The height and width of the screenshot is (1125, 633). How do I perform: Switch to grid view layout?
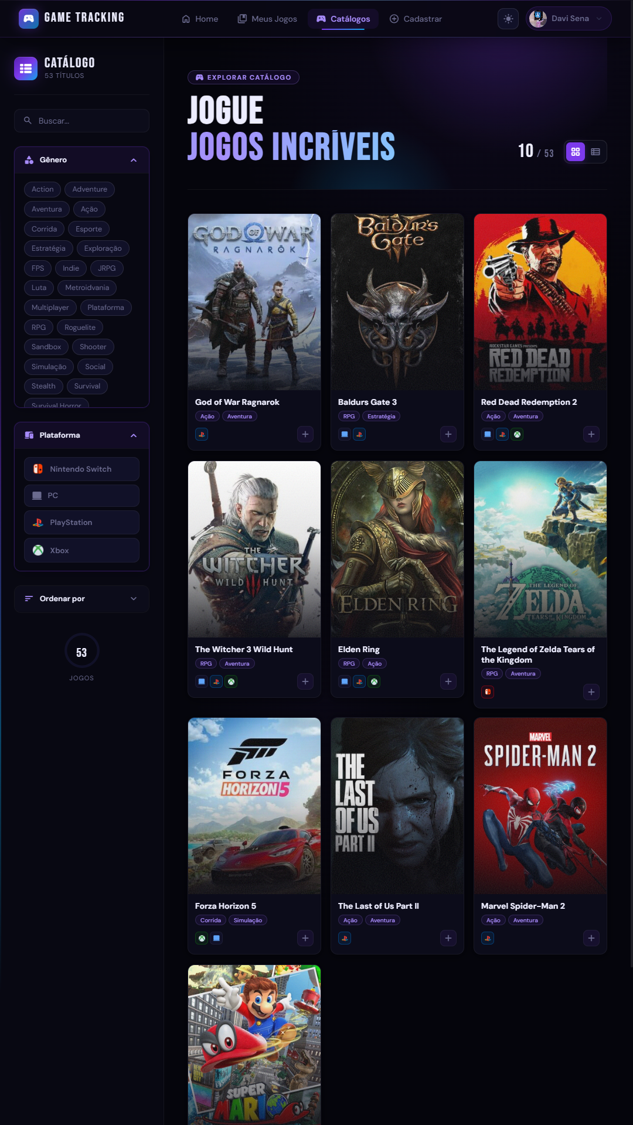coord(576,152)
